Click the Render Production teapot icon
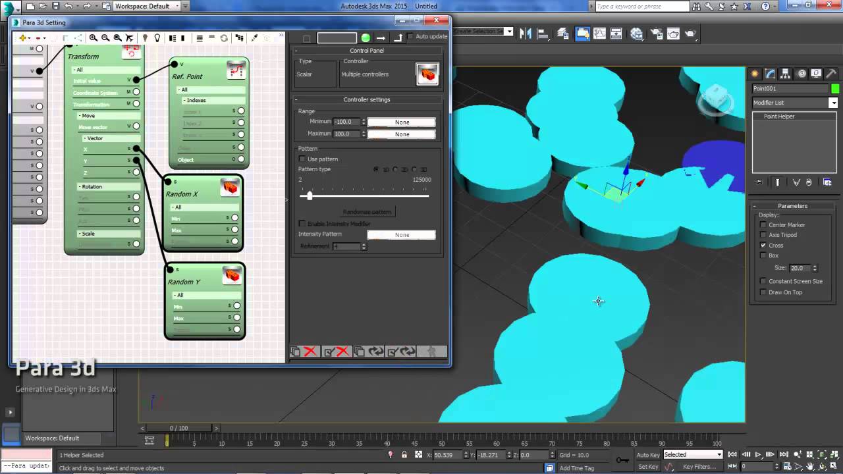The height and width of the screenshot is (474, 843). 690,34
